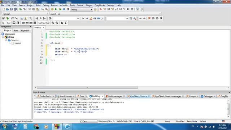
Task: Save the current file with floppy icon
Action: pos(11,9)
